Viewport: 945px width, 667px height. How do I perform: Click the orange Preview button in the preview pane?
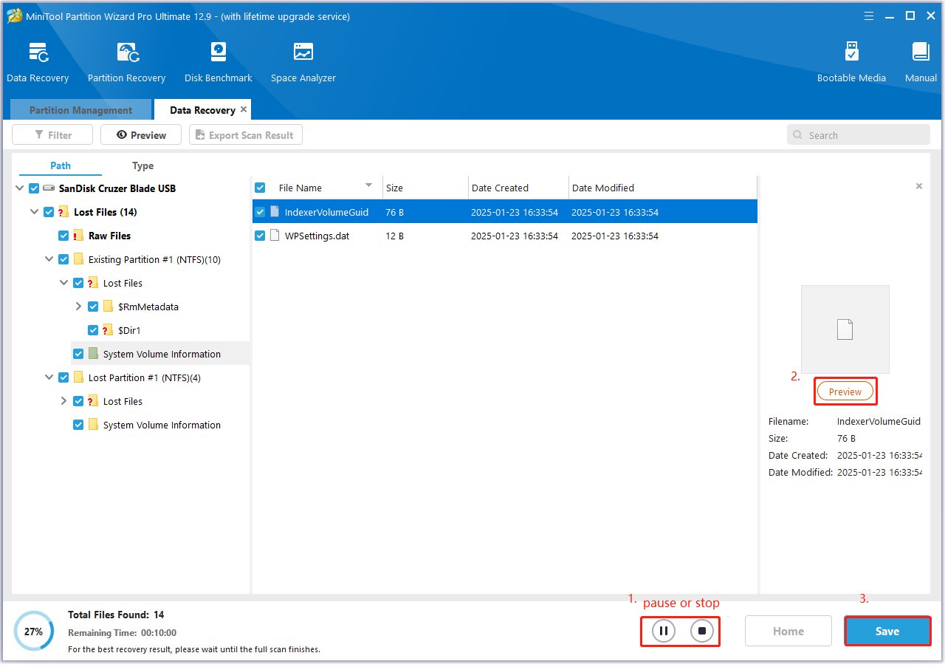[x=845, y=391]
